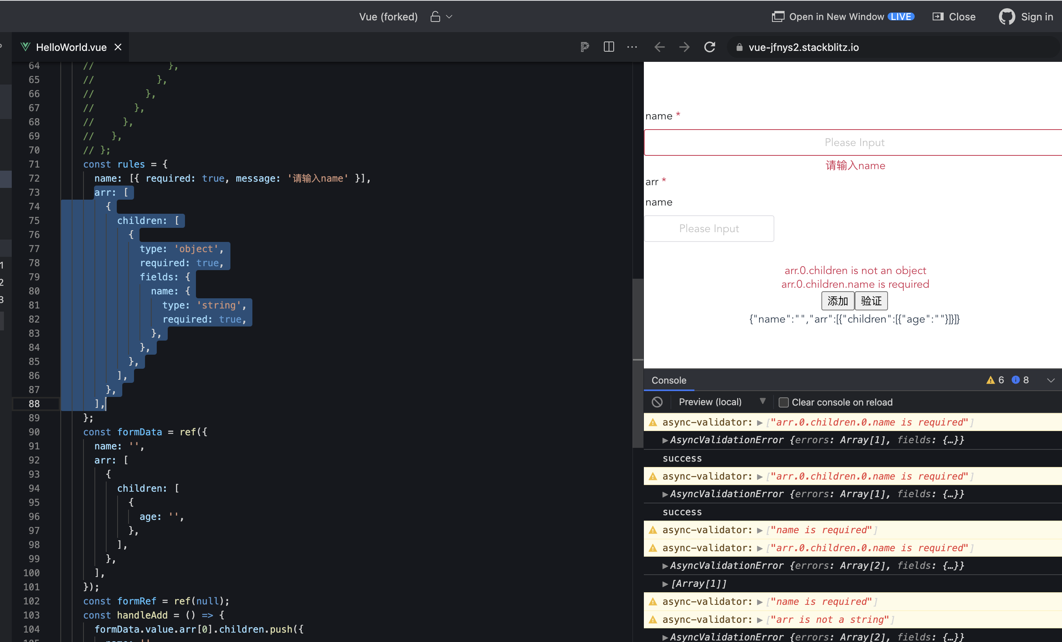Go back in the preview browser
The width and height of the screenshot is (1062, 642).
(660, 47)
